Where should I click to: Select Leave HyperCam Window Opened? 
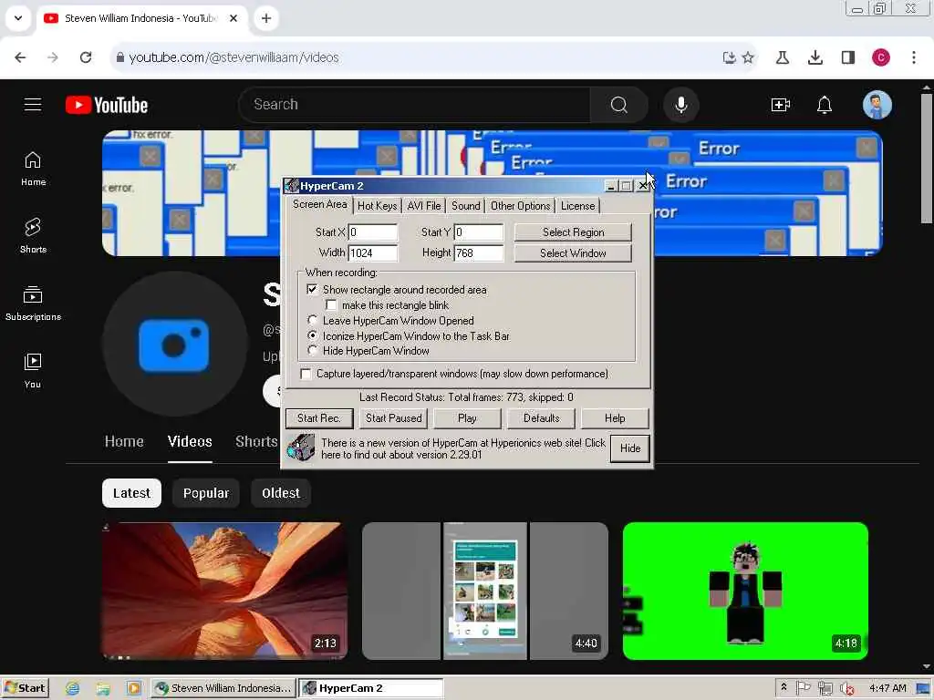pyautogui.click(x=312, y=320)
